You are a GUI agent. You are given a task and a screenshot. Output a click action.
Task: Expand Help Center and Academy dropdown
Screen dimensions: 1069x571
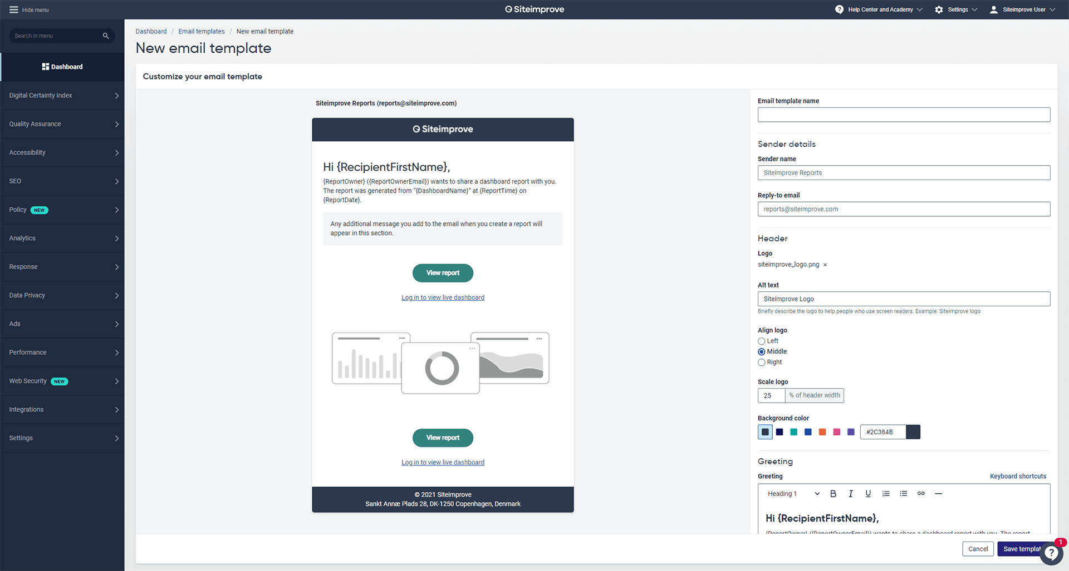click(x=919, y=9)
